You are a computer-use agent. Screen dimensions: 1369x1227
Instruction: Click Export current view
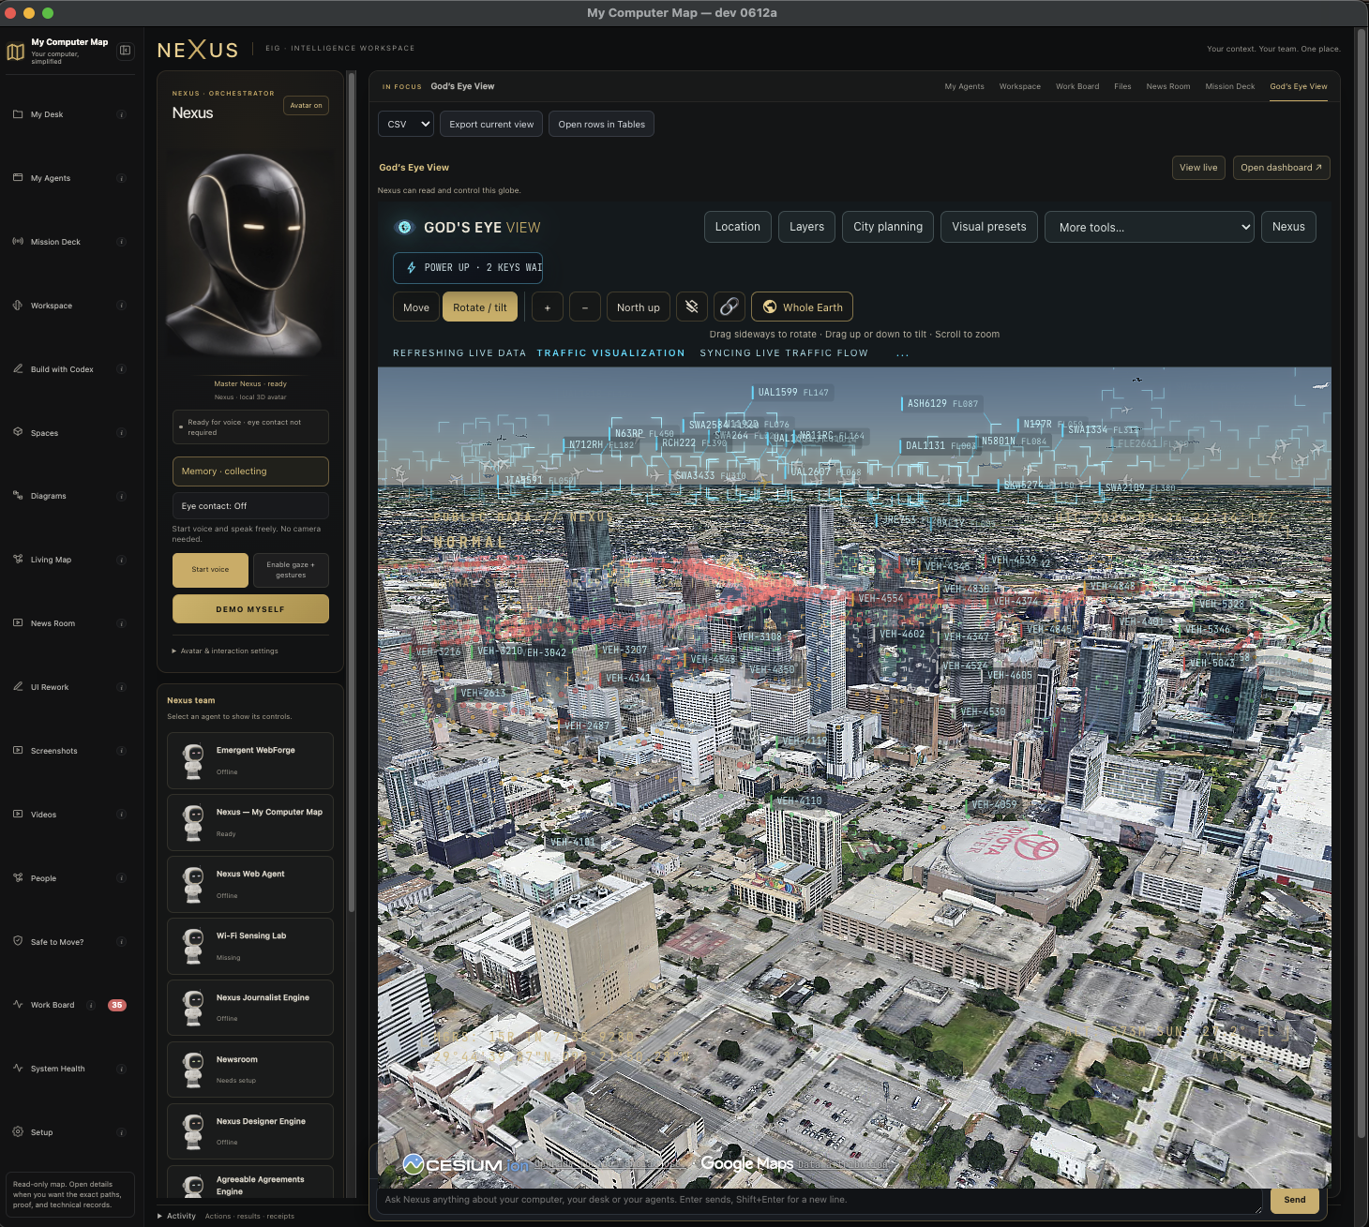coord(491,124)
